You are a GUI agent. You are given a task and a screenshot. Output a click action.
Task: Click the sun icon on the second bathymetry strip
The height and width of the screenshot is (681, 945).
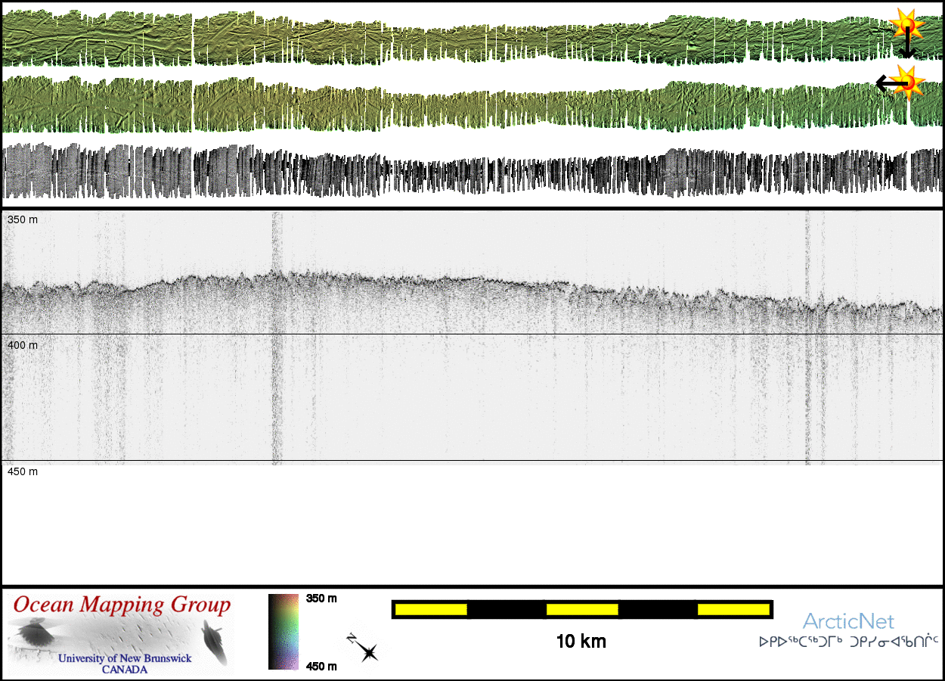coord(908,81)
